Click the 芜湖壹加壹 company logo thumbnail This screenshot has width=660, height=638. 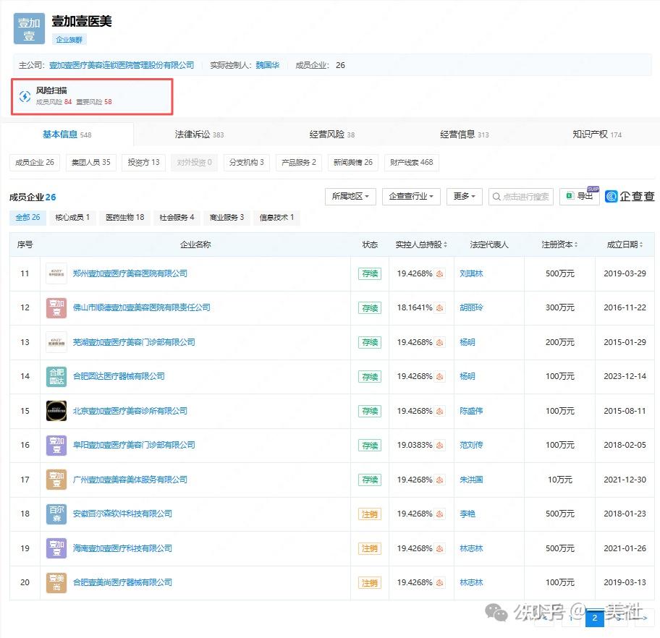(56, 342)
